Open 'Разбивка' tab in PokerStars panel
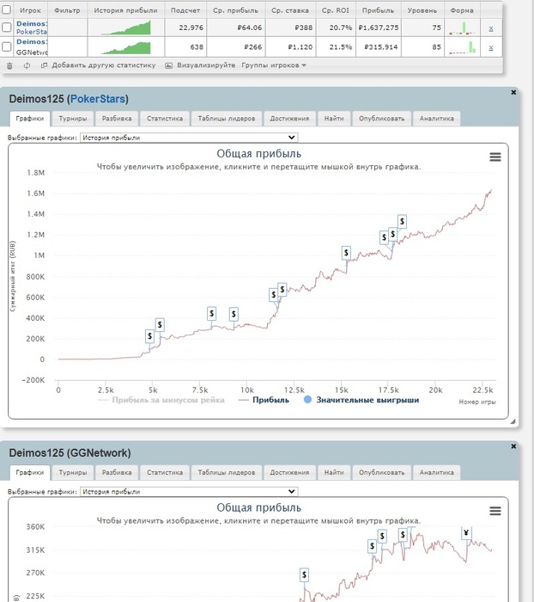The width and height of the screenshot is (534, 602). (117, 119)
